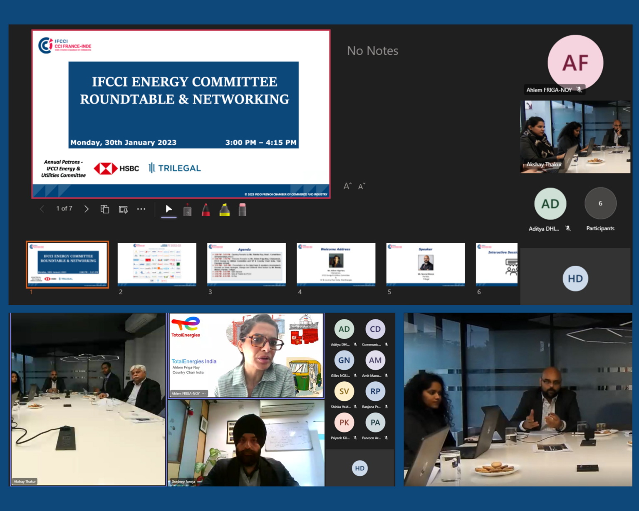The width and height of the screenshot is (639, 511).
Task: Select the eraser tool
Action: click(x=243, y=210)
